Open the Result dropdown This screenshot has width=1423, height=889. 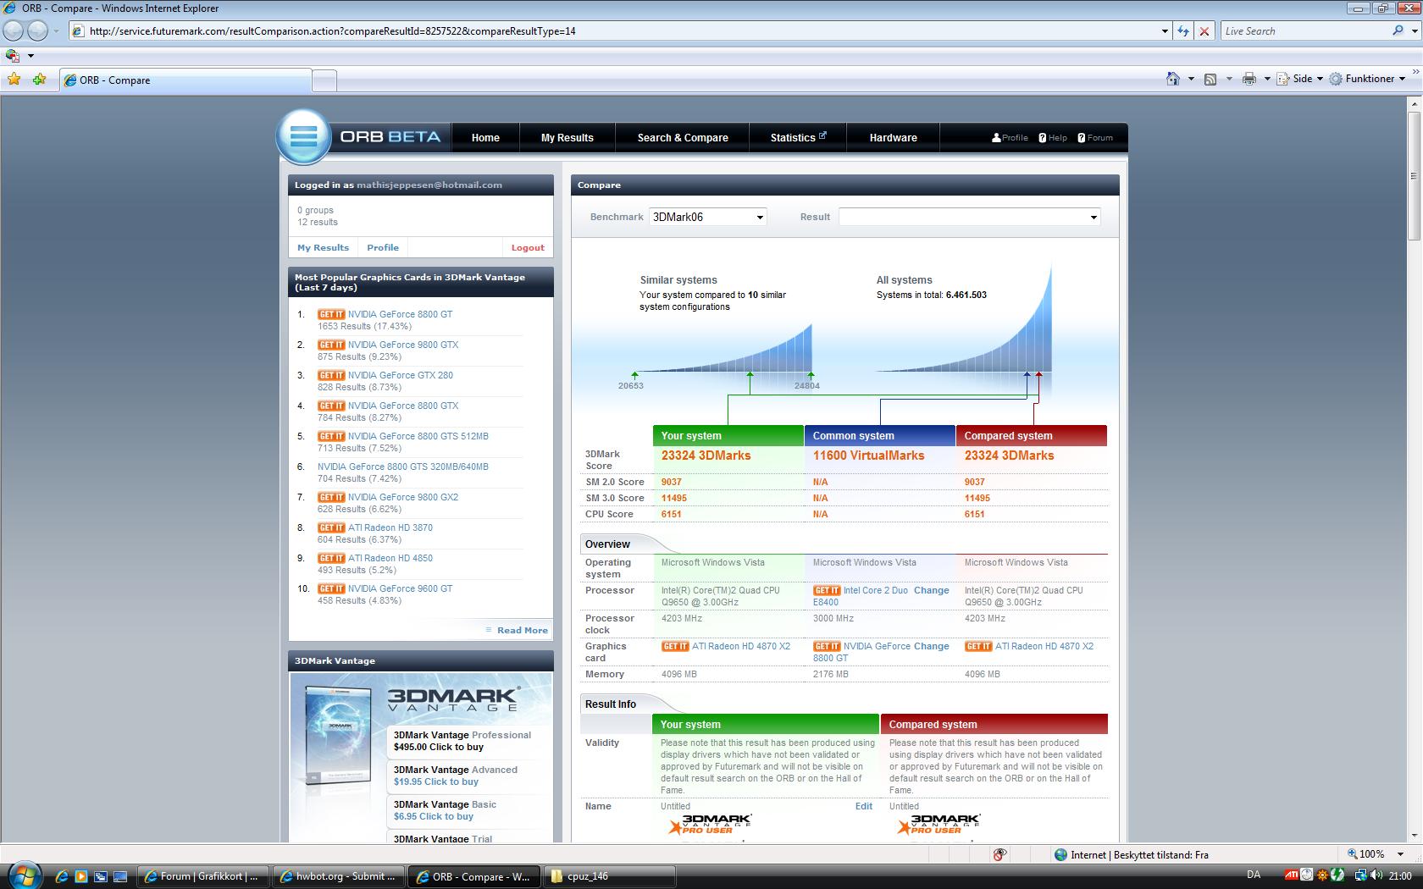pos(970,217)
